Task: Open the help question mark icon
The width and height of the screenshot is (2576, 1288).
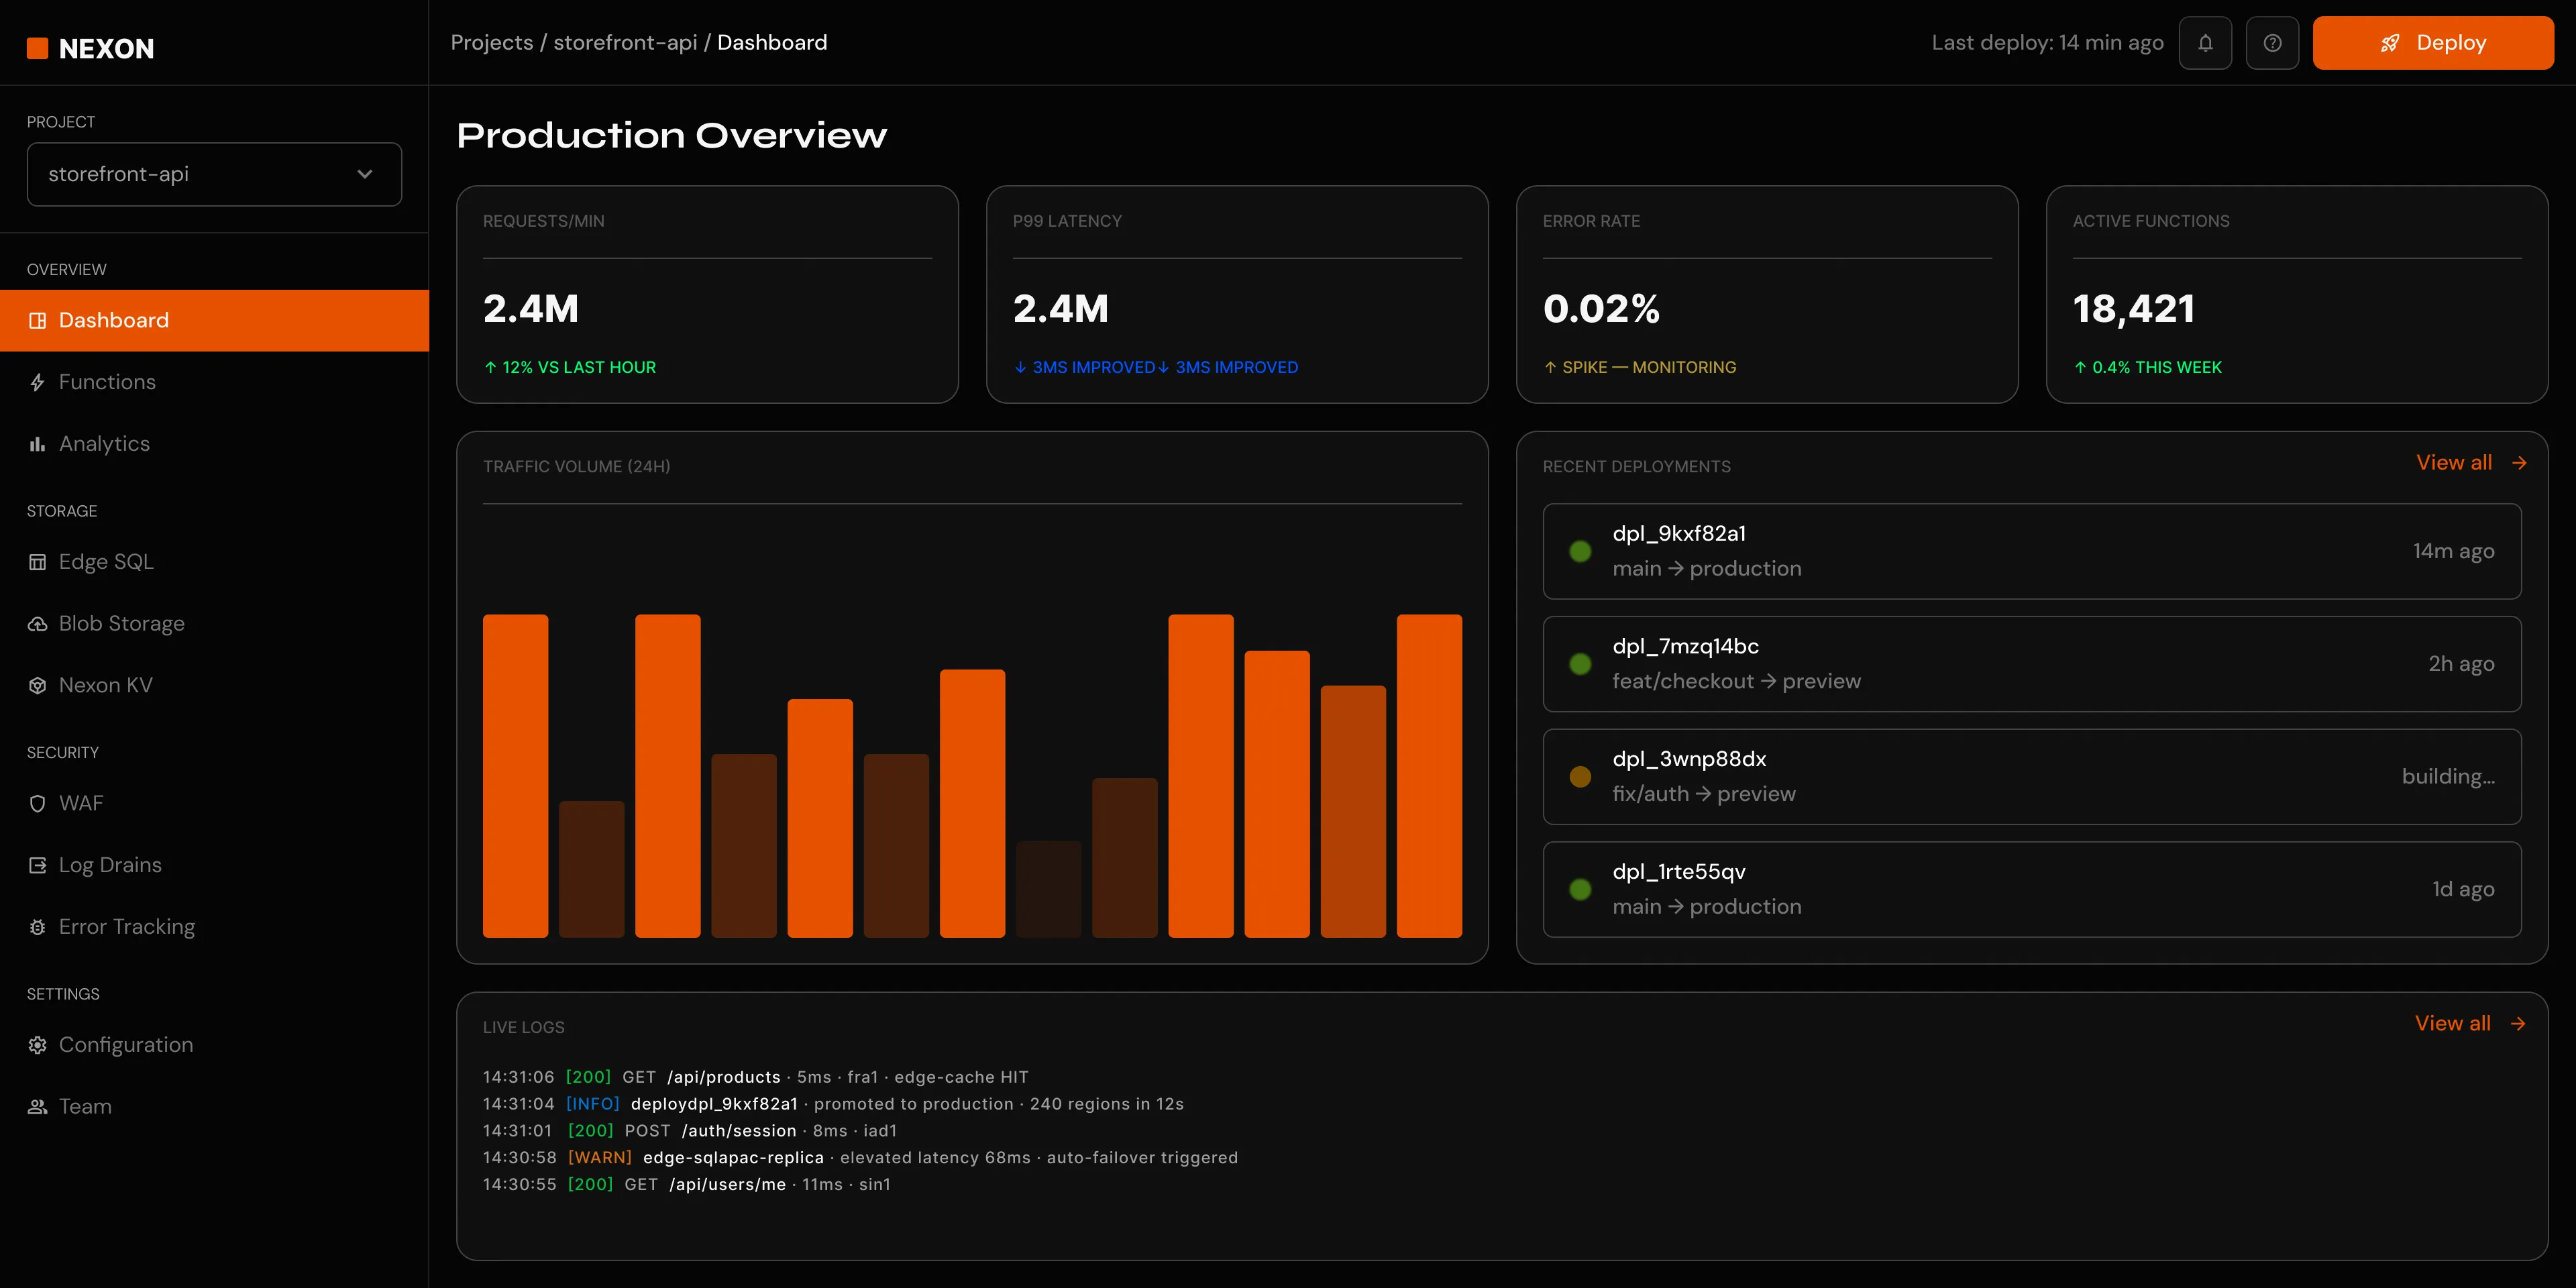Action: click(x=2272, y=43)
